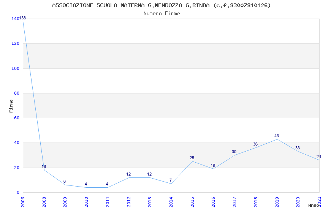Click the y-axis value 120
This screenshot has height=209, width=323.
[x=15, y=43]
